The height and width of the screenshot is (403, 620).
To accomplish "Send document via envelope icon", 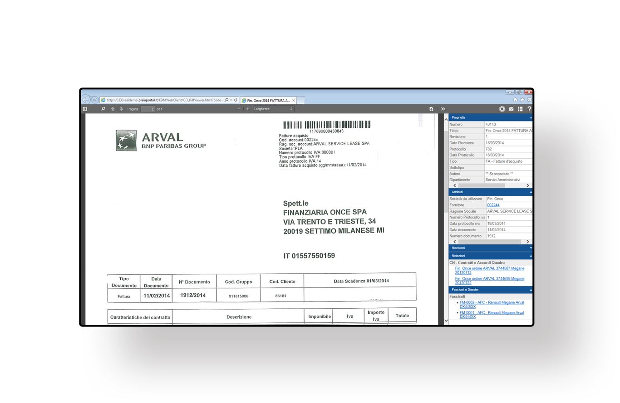I will point(511,109).
